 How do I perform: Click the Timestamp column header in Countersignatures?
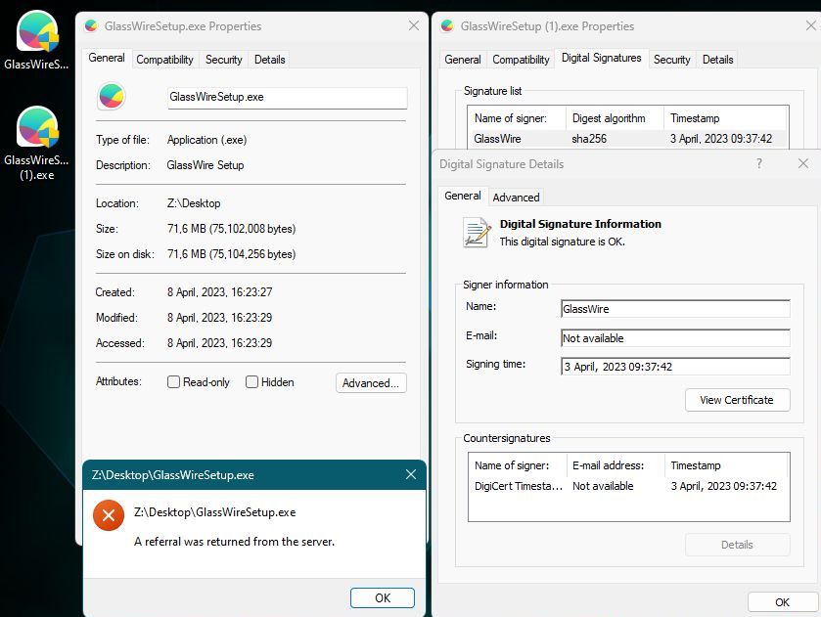726,465
